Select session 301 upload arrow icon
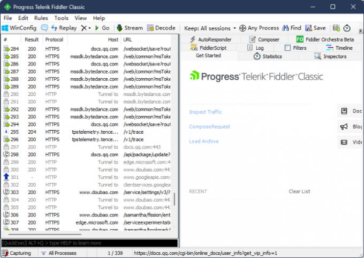364x258 pixels. (x=6, y=177)
